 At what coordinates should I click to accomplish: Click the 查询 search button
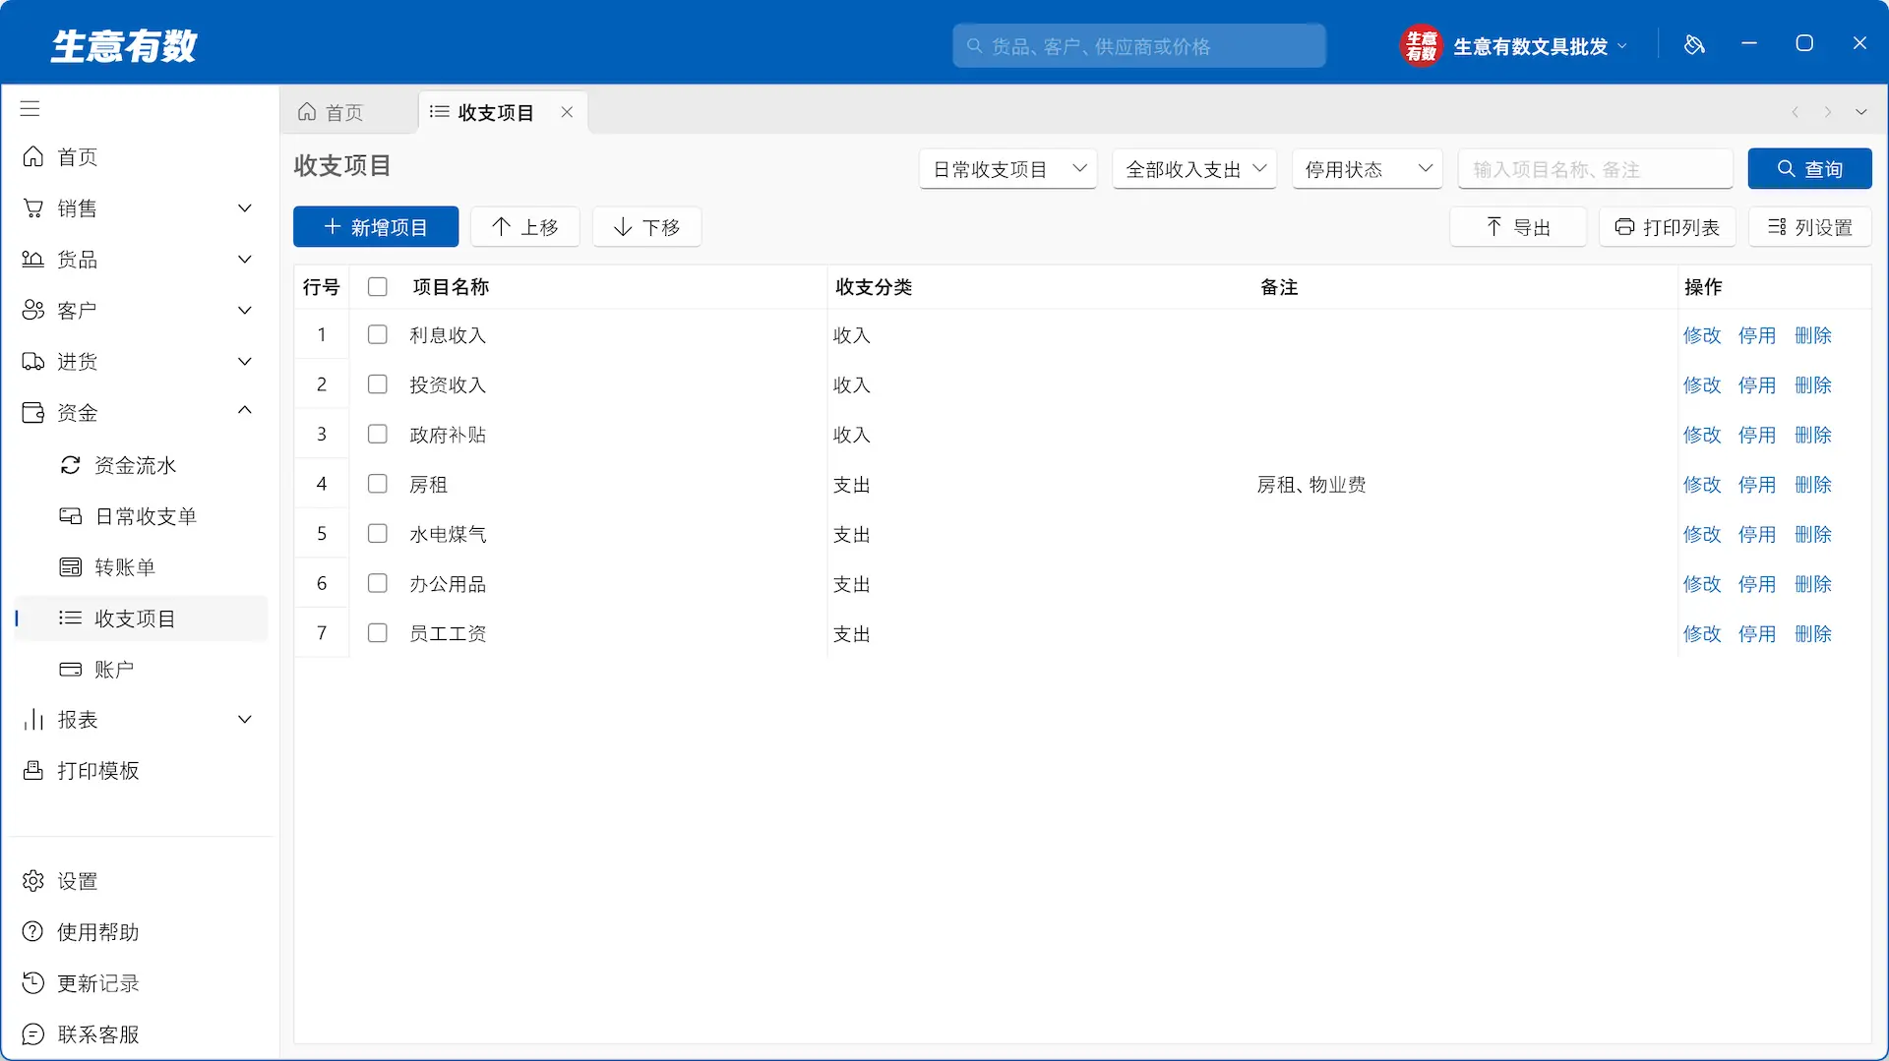1809,169
